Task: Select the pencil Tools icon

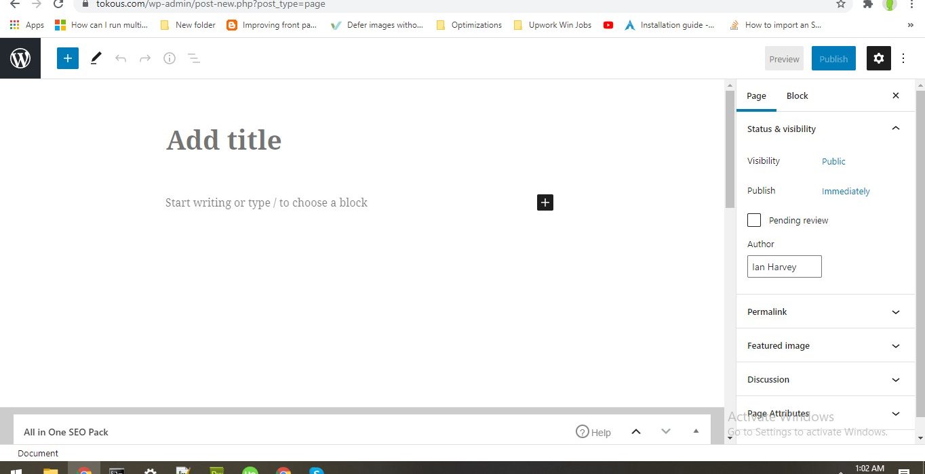Action: click(x=96, y=58)
